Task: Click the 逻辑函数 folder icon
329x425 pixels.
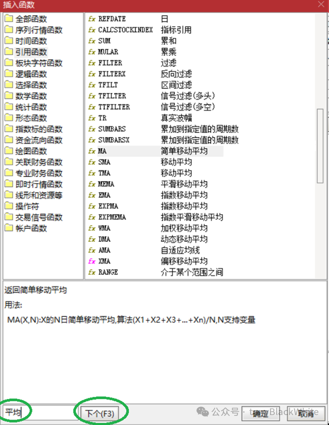Action: (x=9, y=74)
